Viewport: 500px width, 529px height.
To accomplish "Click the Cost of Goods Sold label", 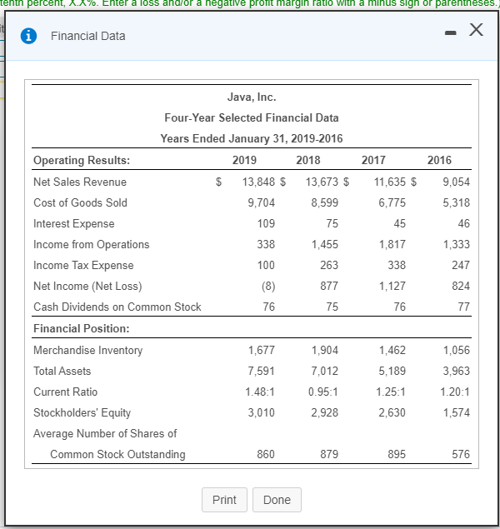I will click(80, 202).
